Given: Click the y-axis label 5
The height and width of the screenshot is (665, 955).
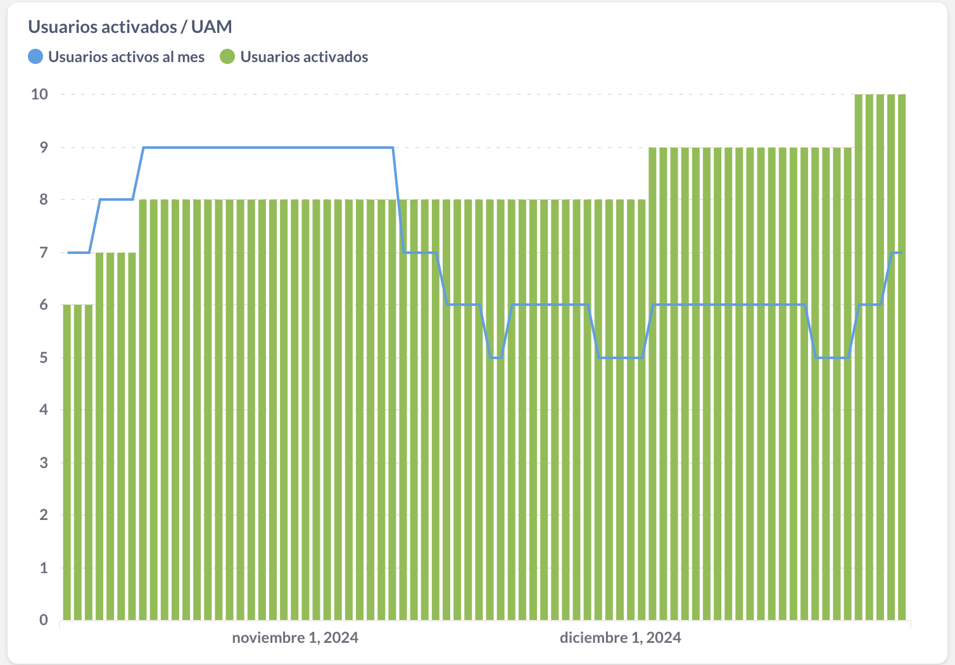Looking at the screenshot, I should (x=44, y=358).
